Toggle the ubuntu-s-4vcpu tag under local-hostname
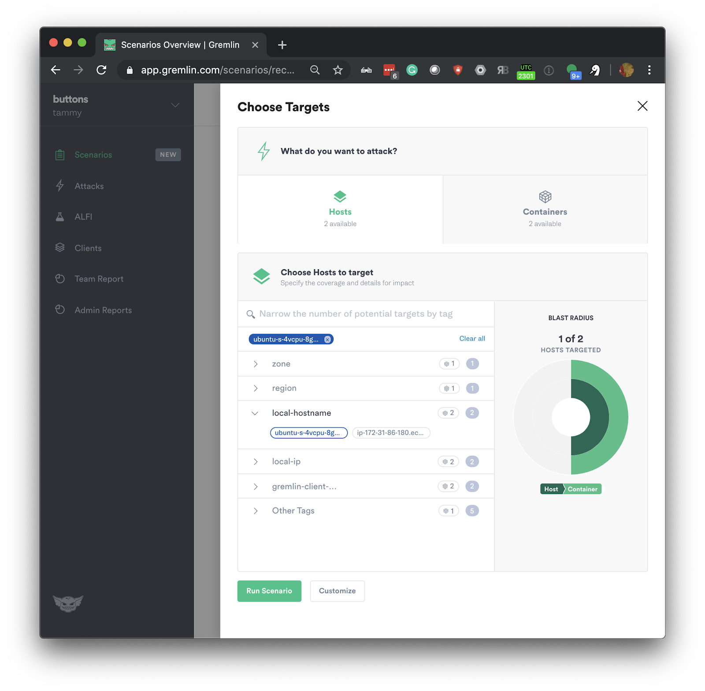 click(x=308, y=433)
